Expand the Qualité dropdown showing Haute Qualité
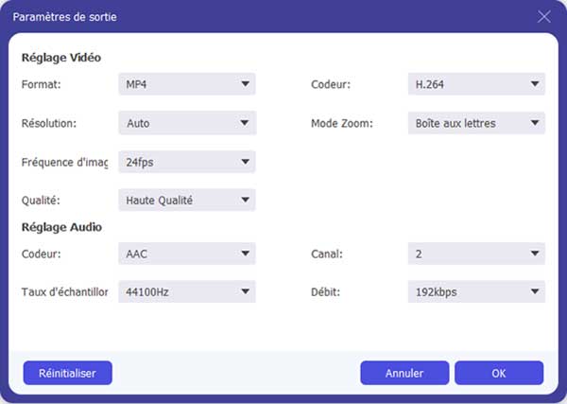567x404 pixels. [187, 200]
